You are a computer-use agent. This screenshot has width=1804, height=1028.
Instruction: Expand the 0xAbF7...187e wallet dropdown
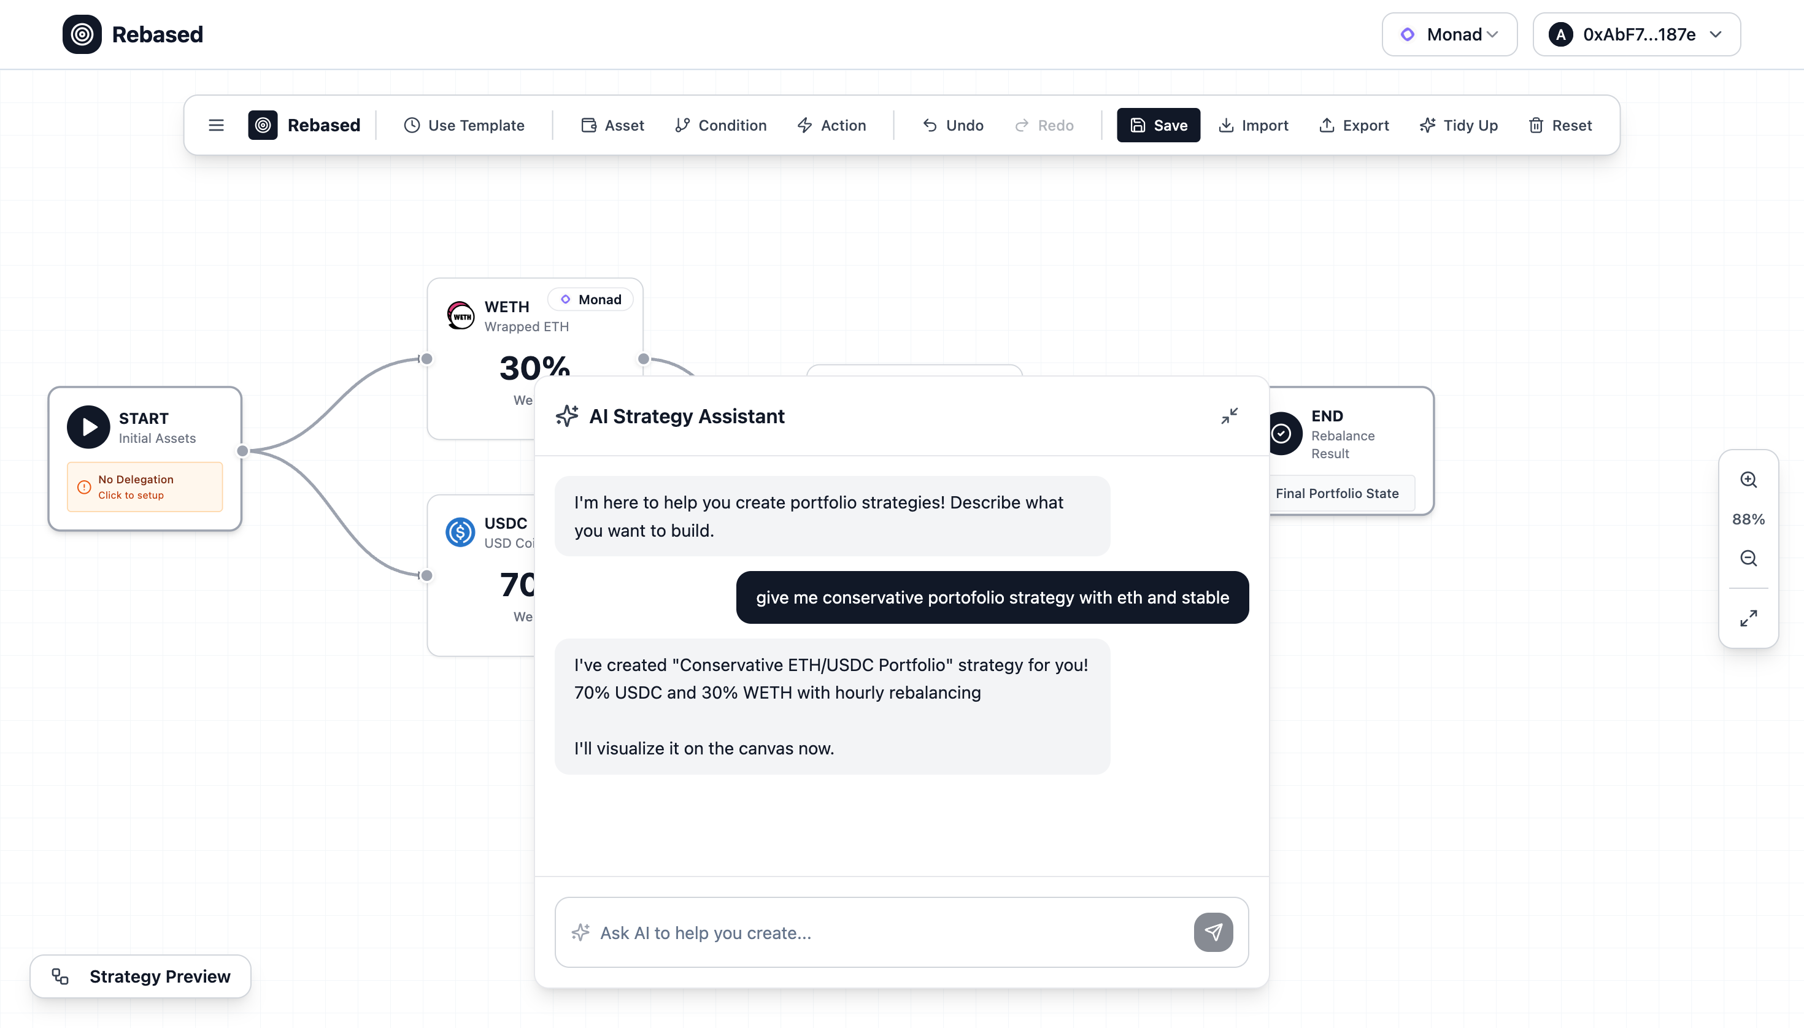(x=1636, y=34)
